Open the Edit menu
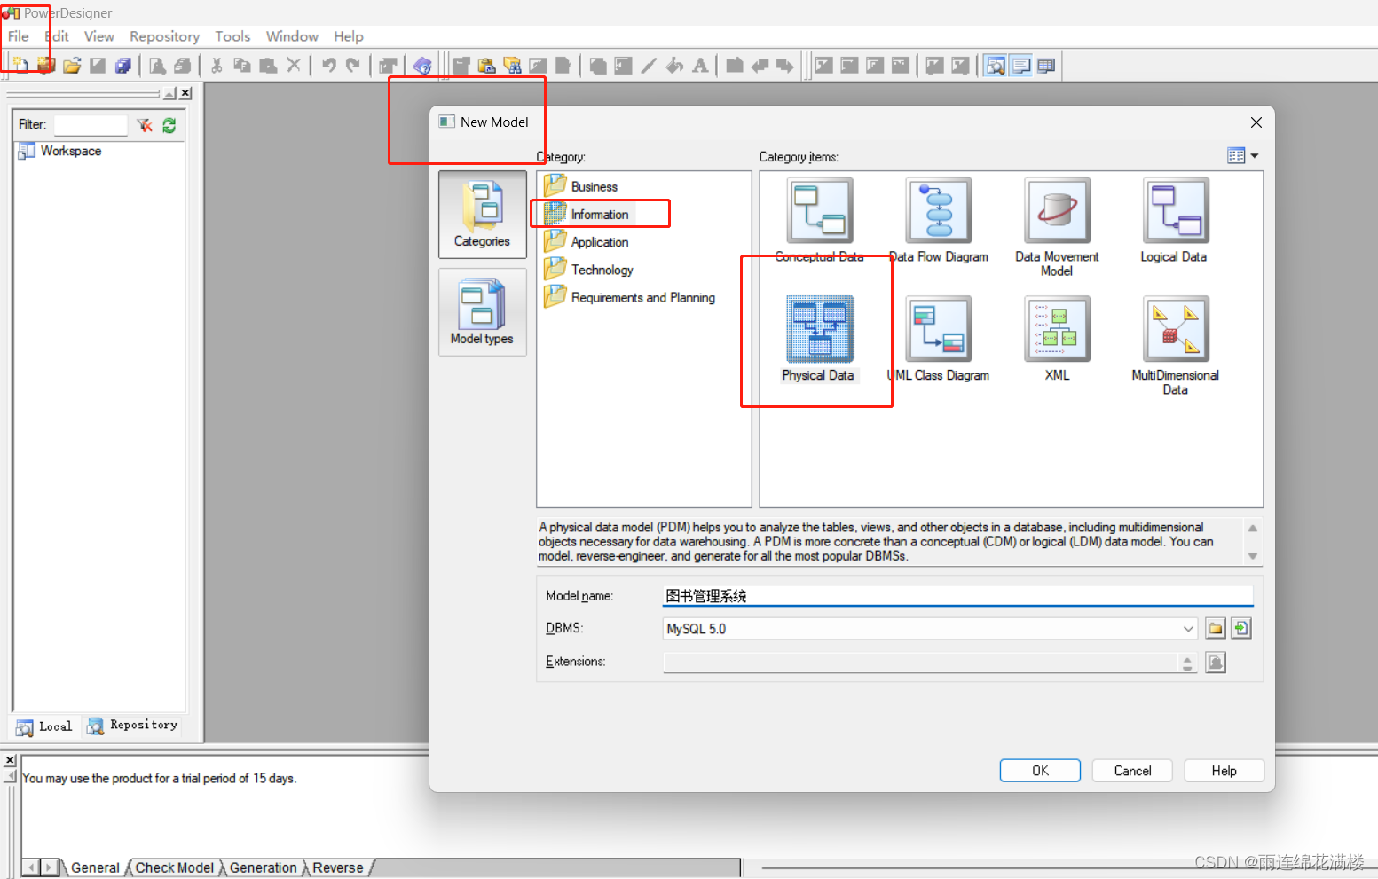 [x=58, y=36]
